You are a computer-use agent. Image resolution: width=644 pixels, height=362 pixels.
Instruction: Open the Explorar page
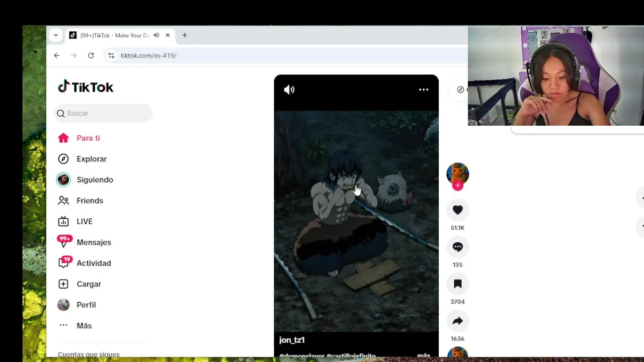coord(92,159)
